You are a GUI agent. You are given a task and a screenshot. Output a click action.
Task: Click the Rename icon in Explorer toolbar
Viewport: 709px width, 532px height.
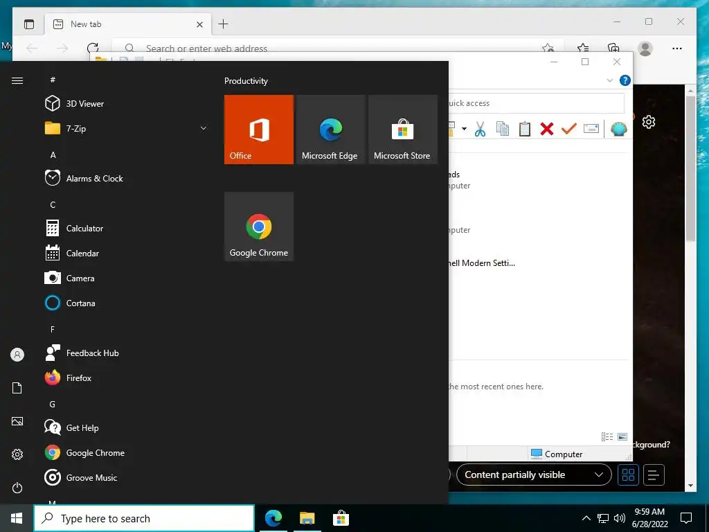(x=591, y=129)
